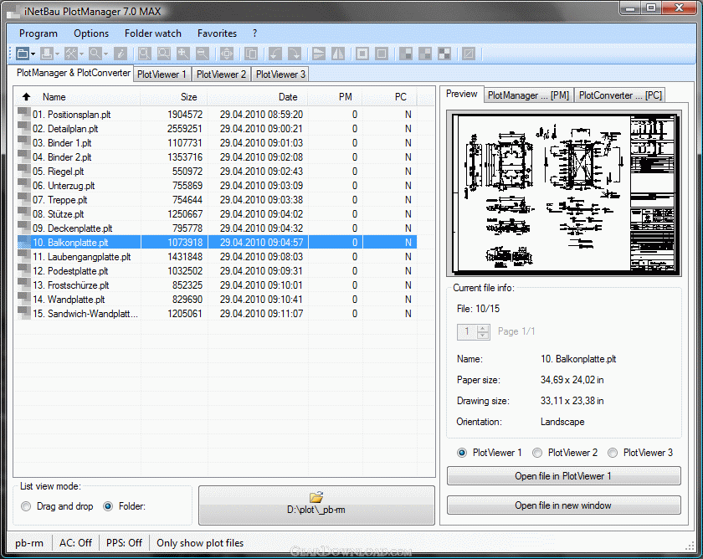Increase page number with the up arrow

click(483, 328)
